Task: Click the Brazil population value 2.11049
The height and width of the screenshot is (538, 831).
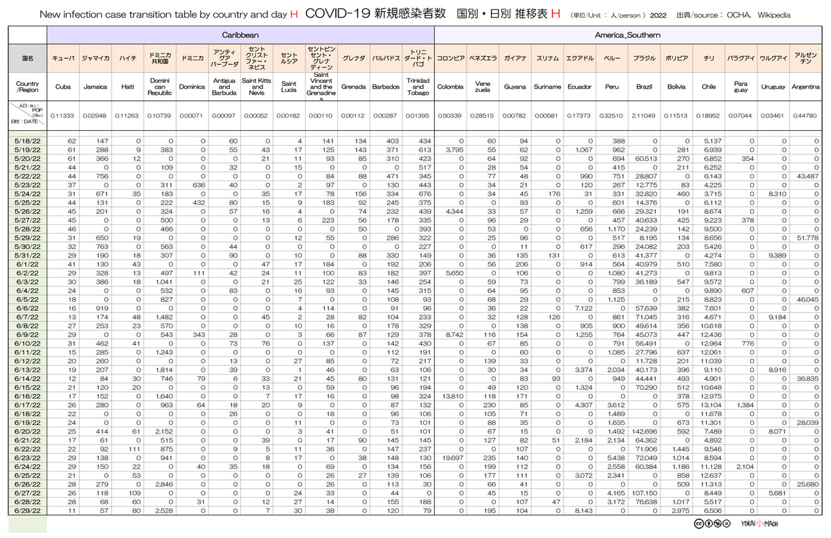Action: [644, 116]
